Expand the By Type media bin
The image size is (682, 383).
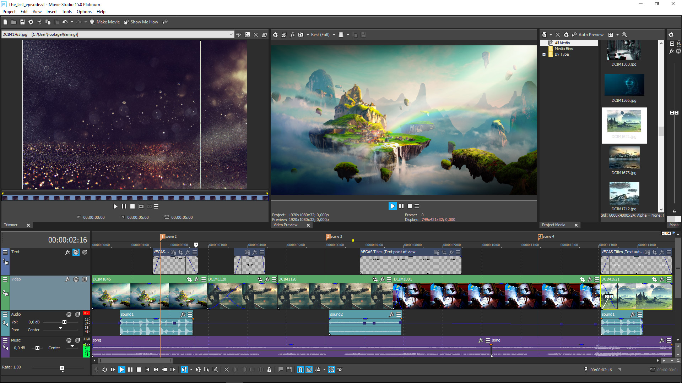pyautogui.click(x=544, y=54)
